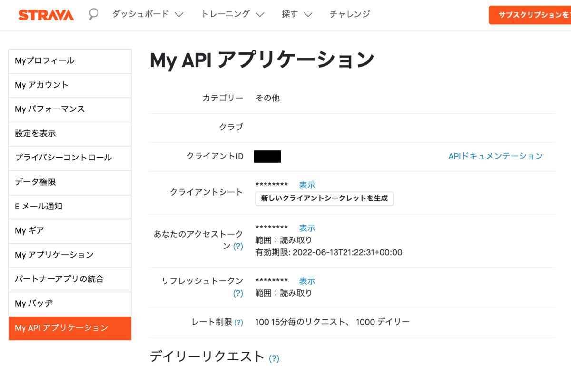The height and width of the screenshot is (367, 571).
Task: Expand the 探す dropdown menu
Action: coord(297,14)
